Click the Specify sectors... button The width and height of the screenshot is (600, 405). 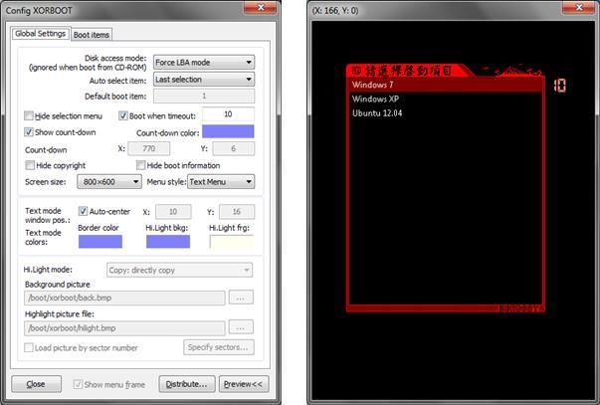click(x=219, y=347)
